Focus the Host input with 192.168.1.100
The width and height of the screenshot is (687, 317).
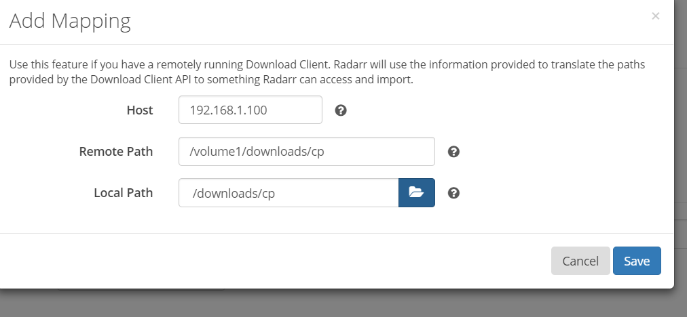(250, 110)
